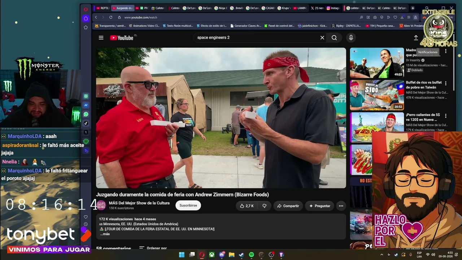462x260 pixels.
Task: Run the YouTube search with magnifier button
Action: [334, 38]
